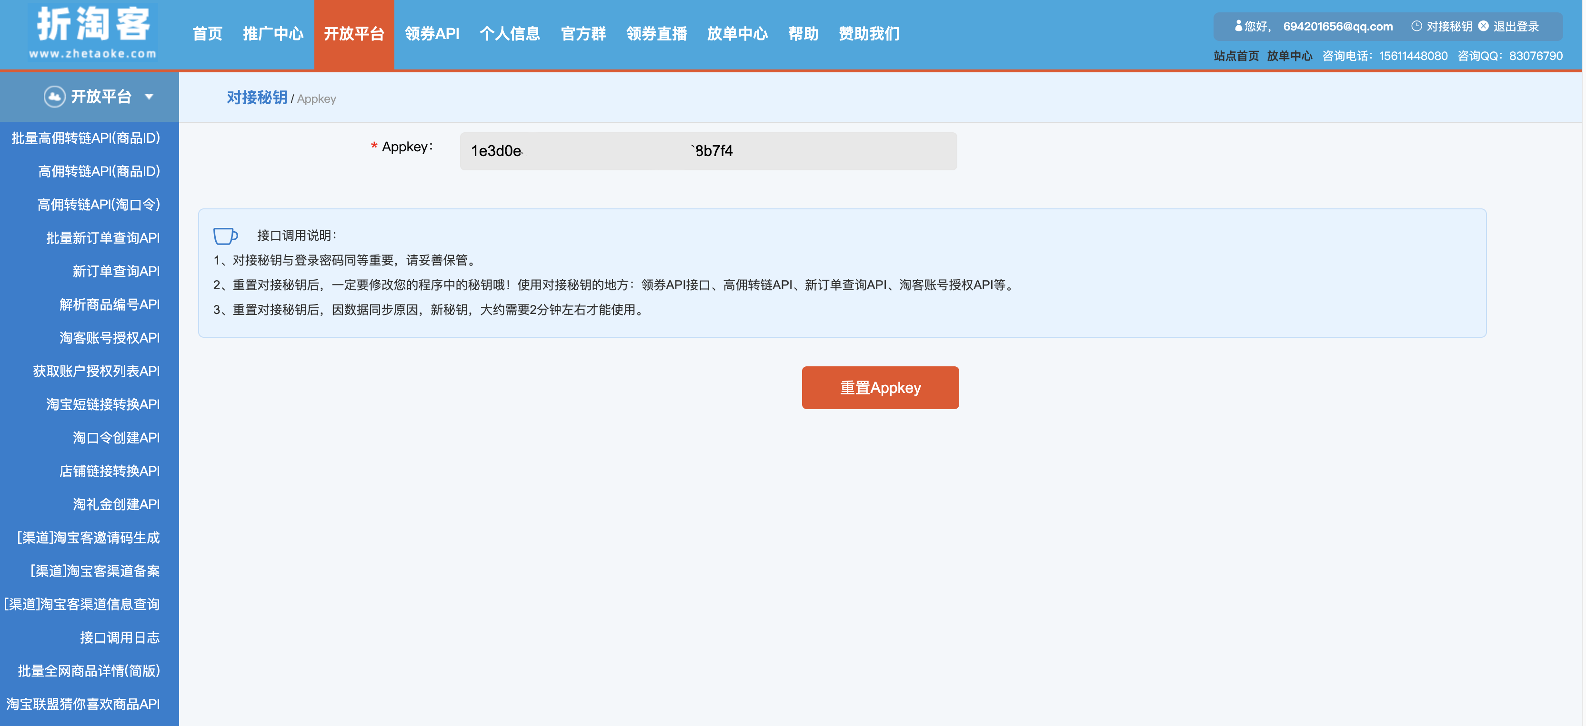
Task: Open 批量全网商品详情(简版) sidebar item
Action: click(89, 671)
